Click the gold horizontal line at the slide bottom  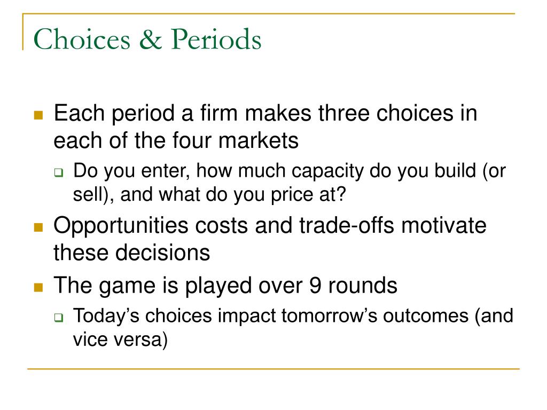coord(273,368)
